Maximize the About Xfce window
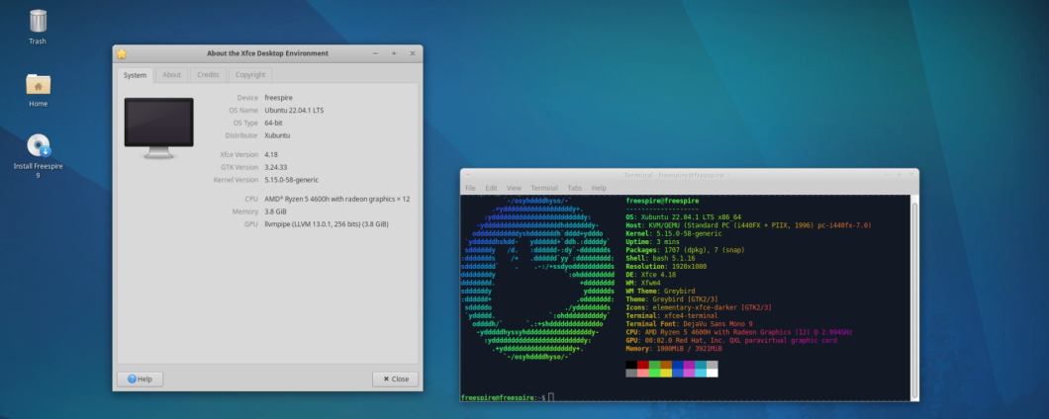 pos(394,53)
